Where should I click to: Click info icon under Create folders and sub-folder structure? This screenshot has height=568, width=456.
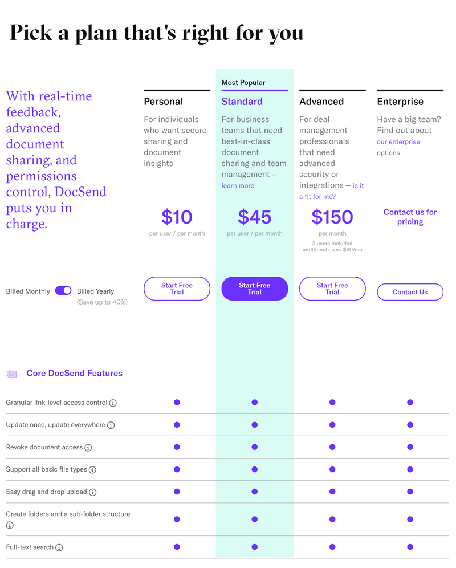pyautogui.click(x=10, y=525)
